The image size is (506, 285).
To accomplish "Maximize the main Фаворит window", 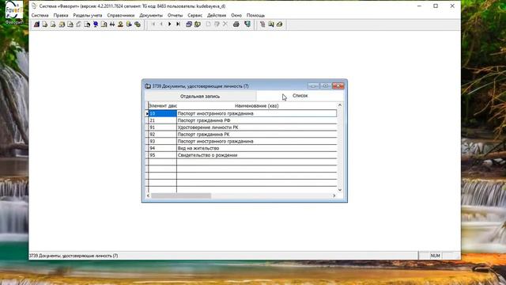I will (436, 6).
